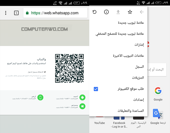This screenshot has width=170, height=133.
Task: Select the 'طلب موقع الكمبيوتر' menu label
Action: (x=131, y=89)
